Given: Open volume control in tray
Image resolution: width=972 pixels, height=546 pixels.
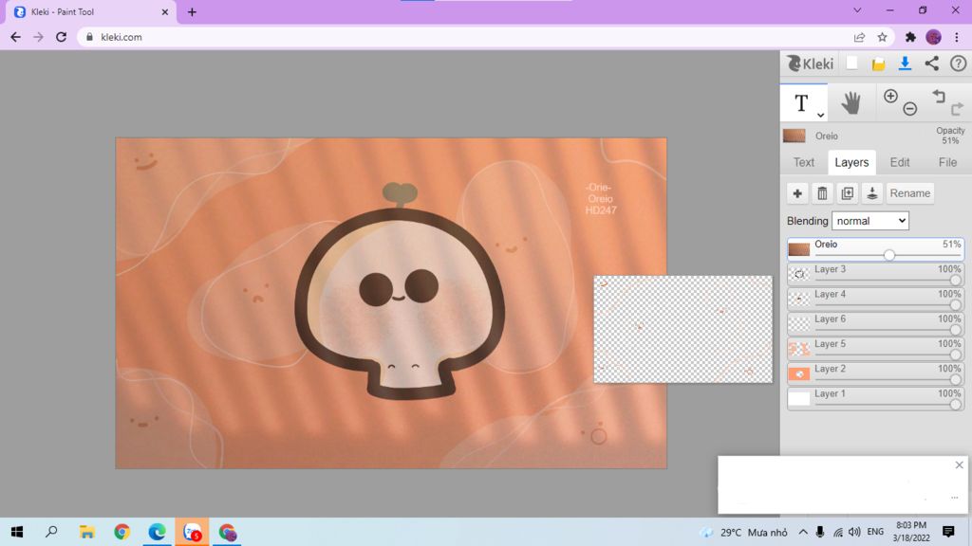Looking at the screenshot, I should click(x=854, y=532).
